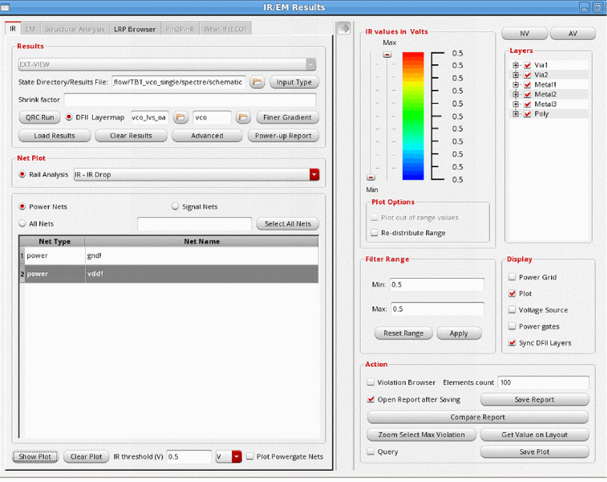This screenshot has width=607, height=482.
Task: Open the V unit dropdown
Action: tap(236, 456)
